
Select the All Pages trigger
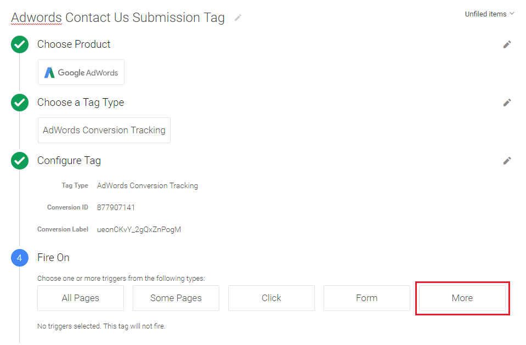click(81, 298)
